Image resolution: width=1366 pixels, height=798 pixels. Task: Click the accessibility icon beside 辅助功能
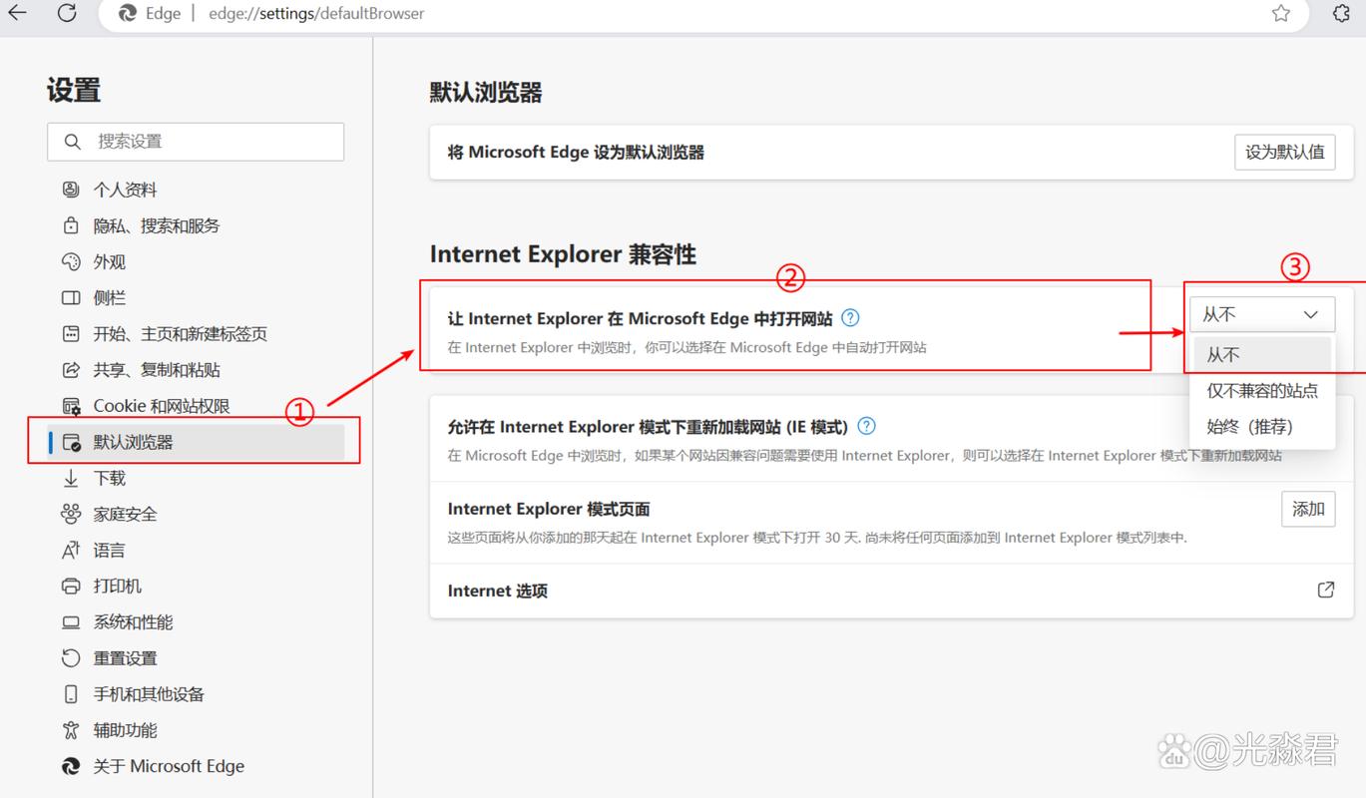[71, 730]
